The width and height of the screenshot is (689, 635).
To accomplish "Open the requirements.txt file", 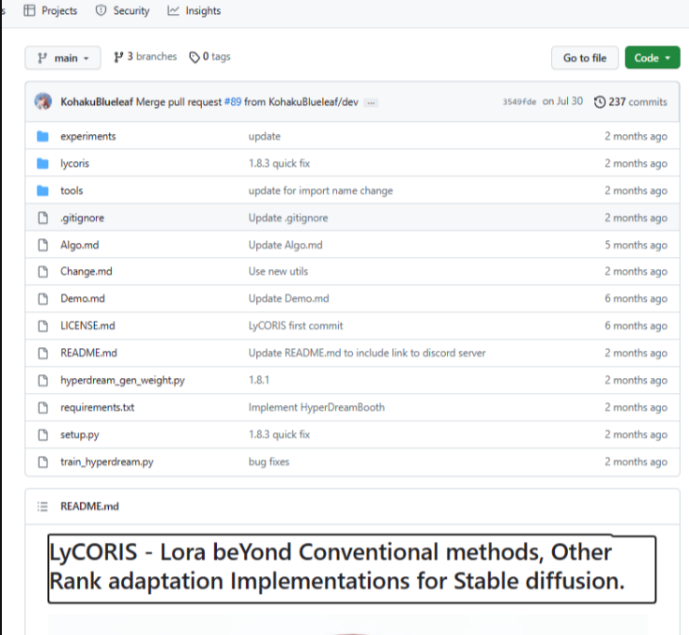I will click(98, 408).
